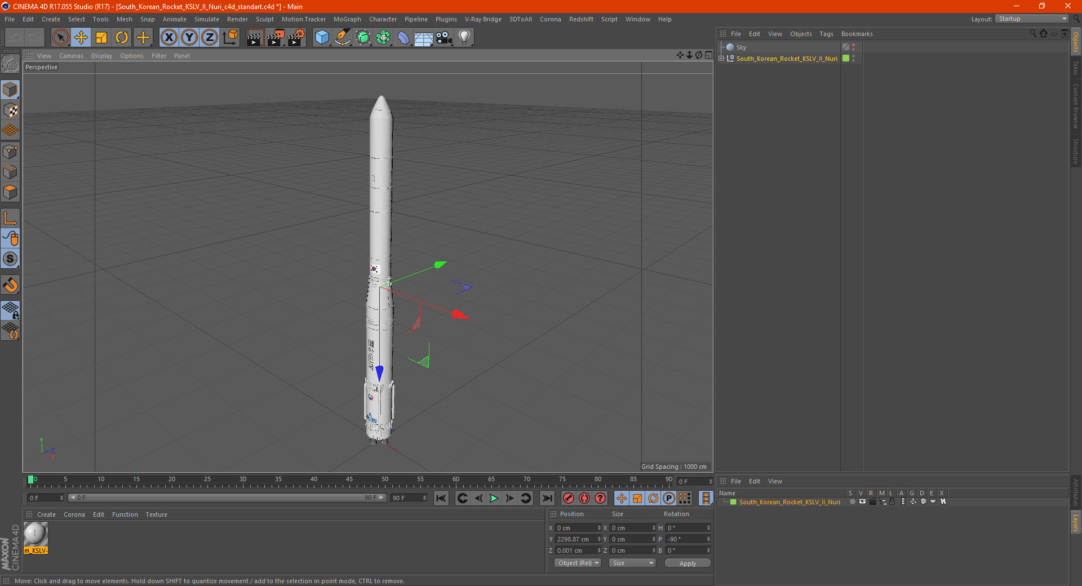Click the Redo arrow icon
Image resolution: width=1082 pixels, height=586 pixels.
pyautogui.click(x=34, y=38)
